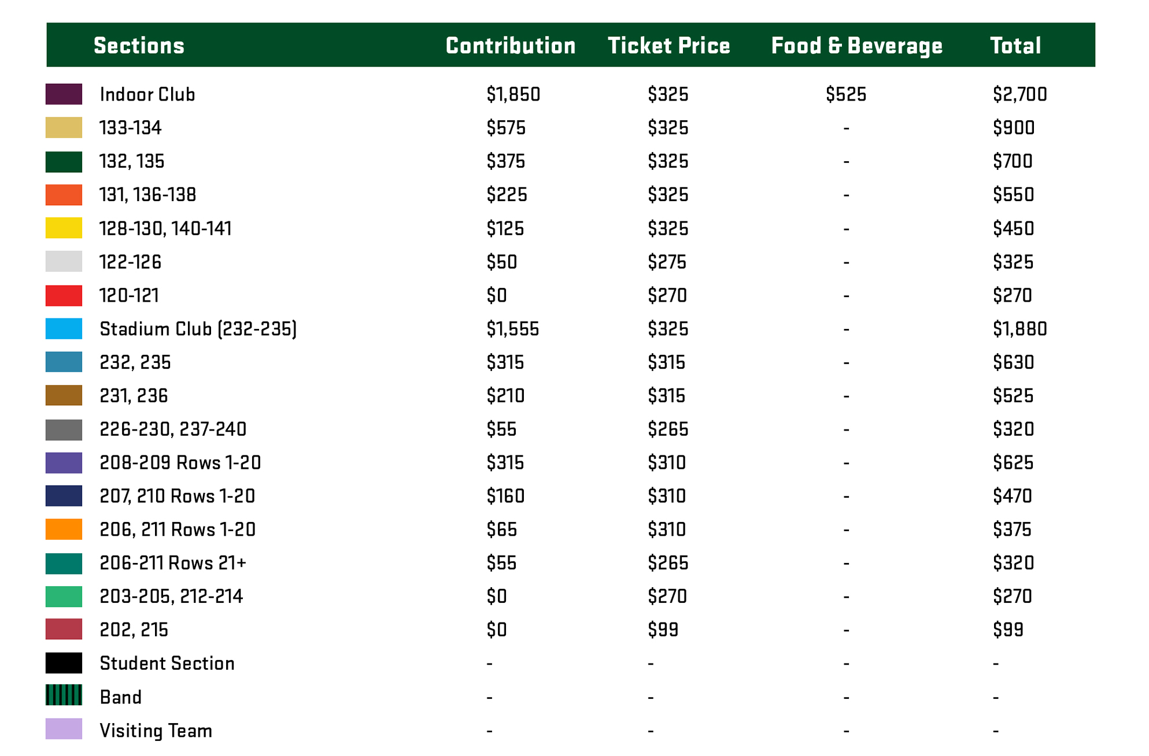Screen dimensions: 1149x756
Task: Click the lavender Visiting Team swatch
Action: (x=64, y=729)
